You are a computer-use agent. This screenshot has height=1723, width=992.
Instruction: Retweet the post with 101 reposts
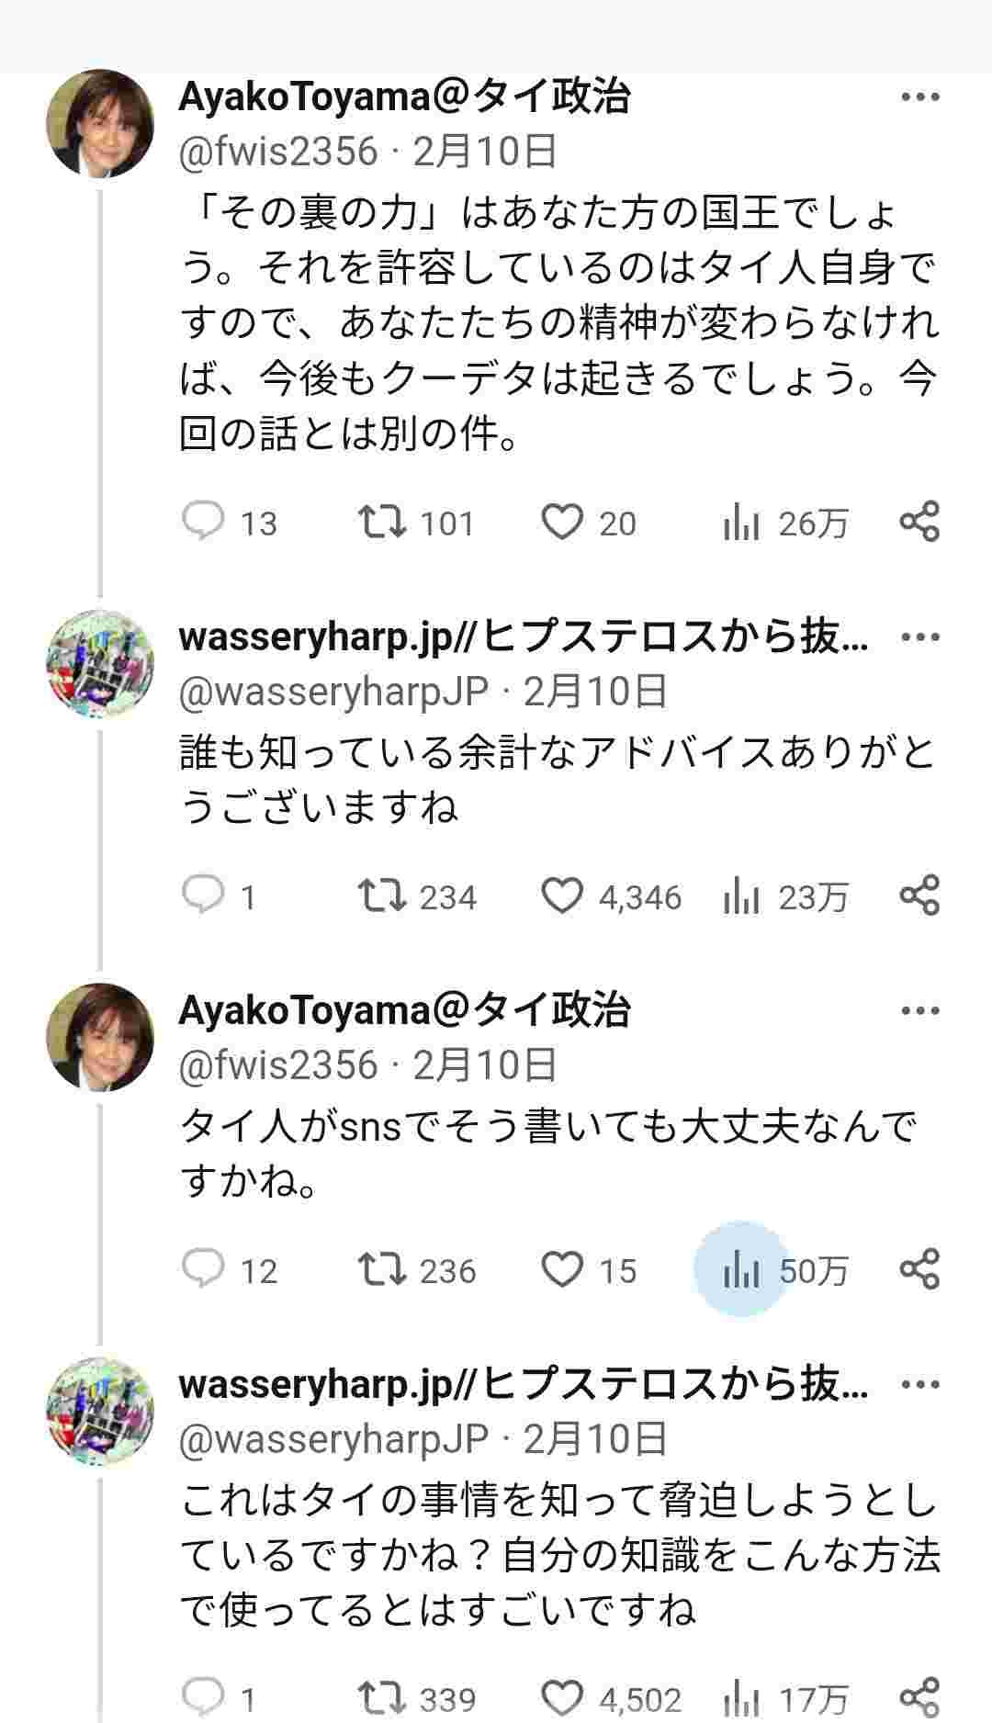(x=382, y=522)
